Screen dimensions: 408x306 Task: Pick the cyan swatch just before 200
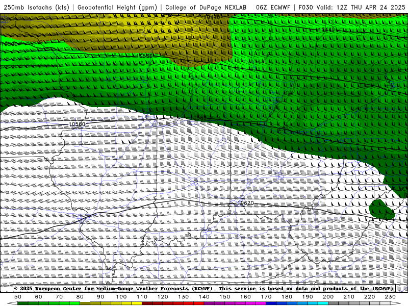tap(323, 303)
